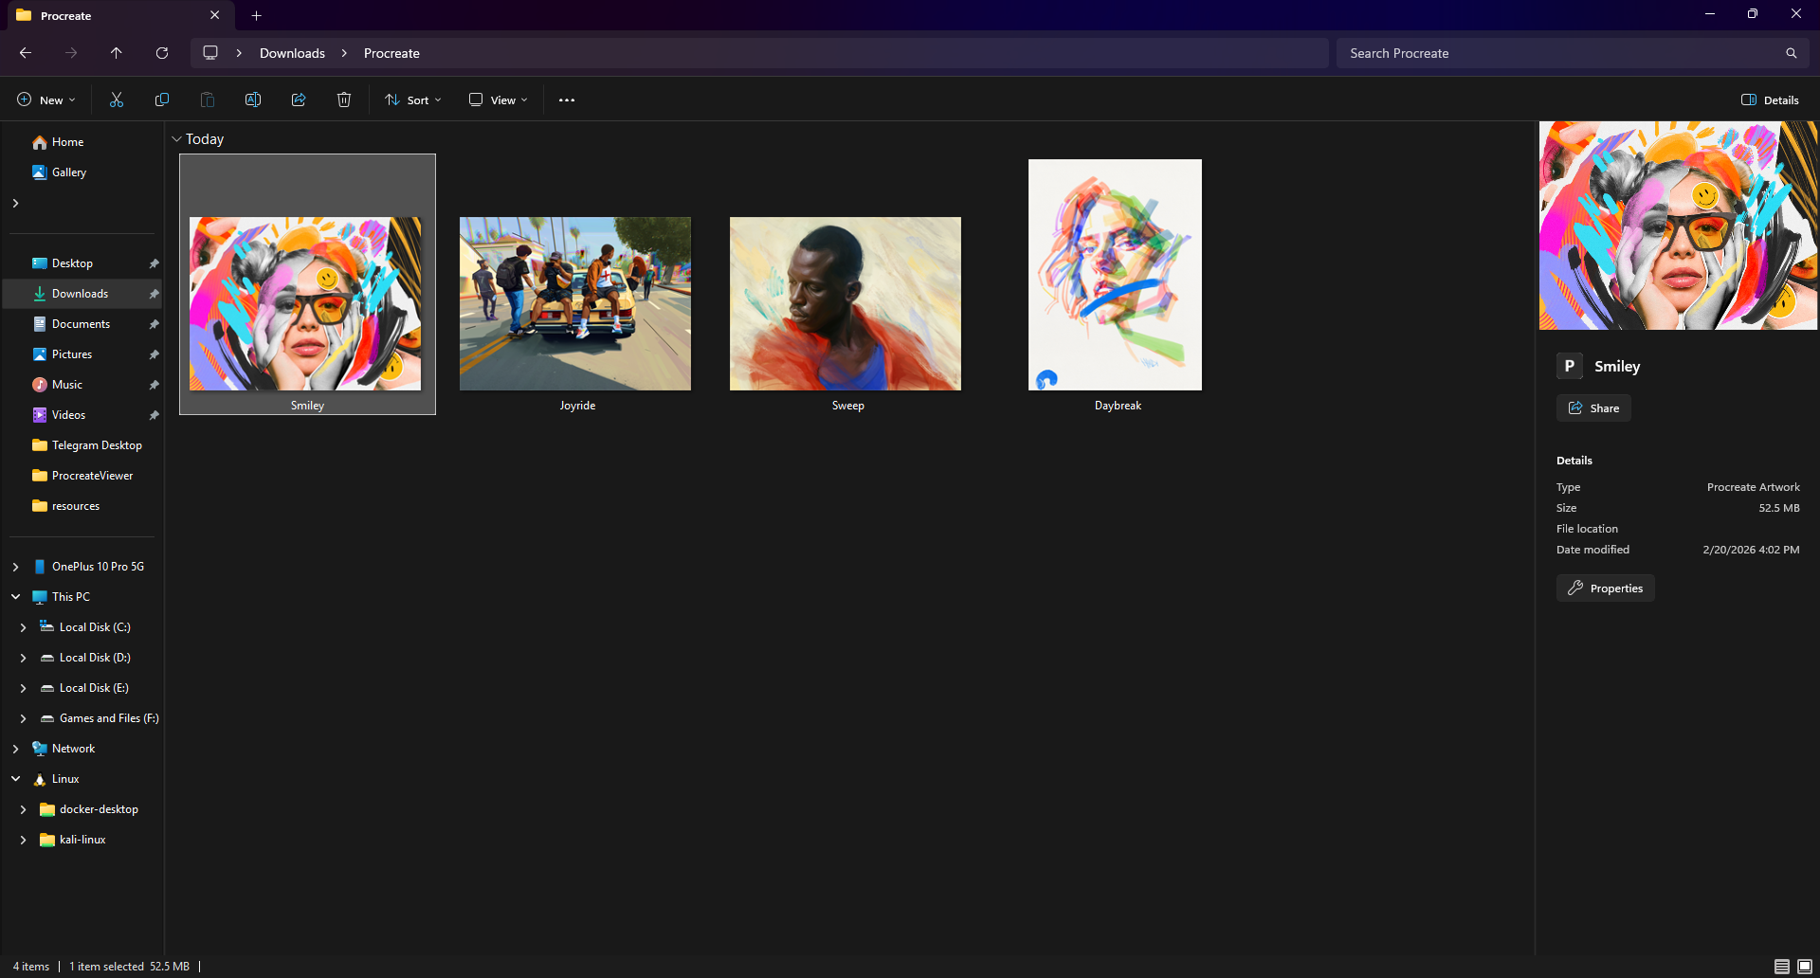Open the See more ellipsis menu
The width and height of the screenshot is (1820, 978).
(x=567, y=100)
